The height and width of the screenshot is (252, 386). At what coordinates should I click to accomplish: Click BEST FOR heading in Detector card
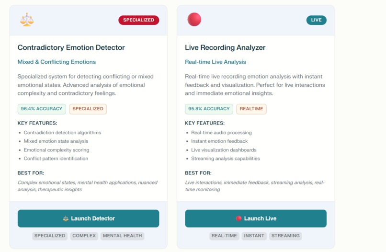pyautogui.click(x=31, y=173)
